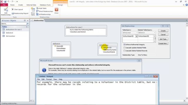188x105 pixels.
Task: Open the Notepad File menu
Action: [38, 79]
